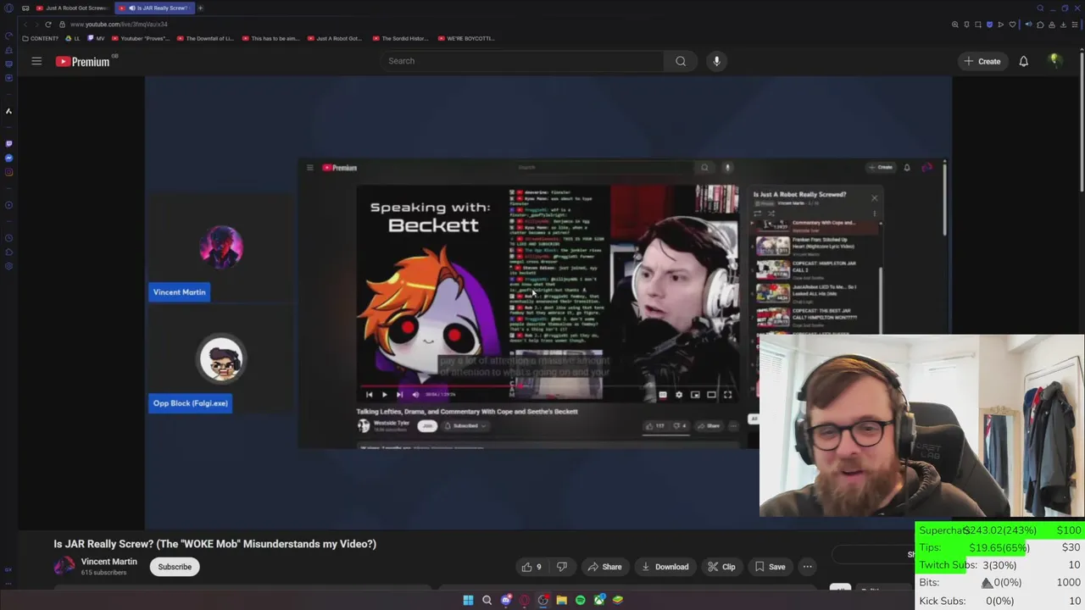Open Vincent Martin channel avatar below video
The image size is (1085, 610).
64,566
